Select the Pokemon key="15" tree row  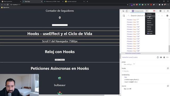[133, 39]
